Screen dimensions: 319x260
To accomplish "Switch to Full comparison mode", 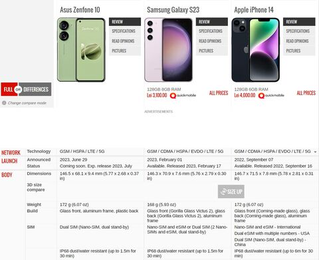I will [8, 89].
